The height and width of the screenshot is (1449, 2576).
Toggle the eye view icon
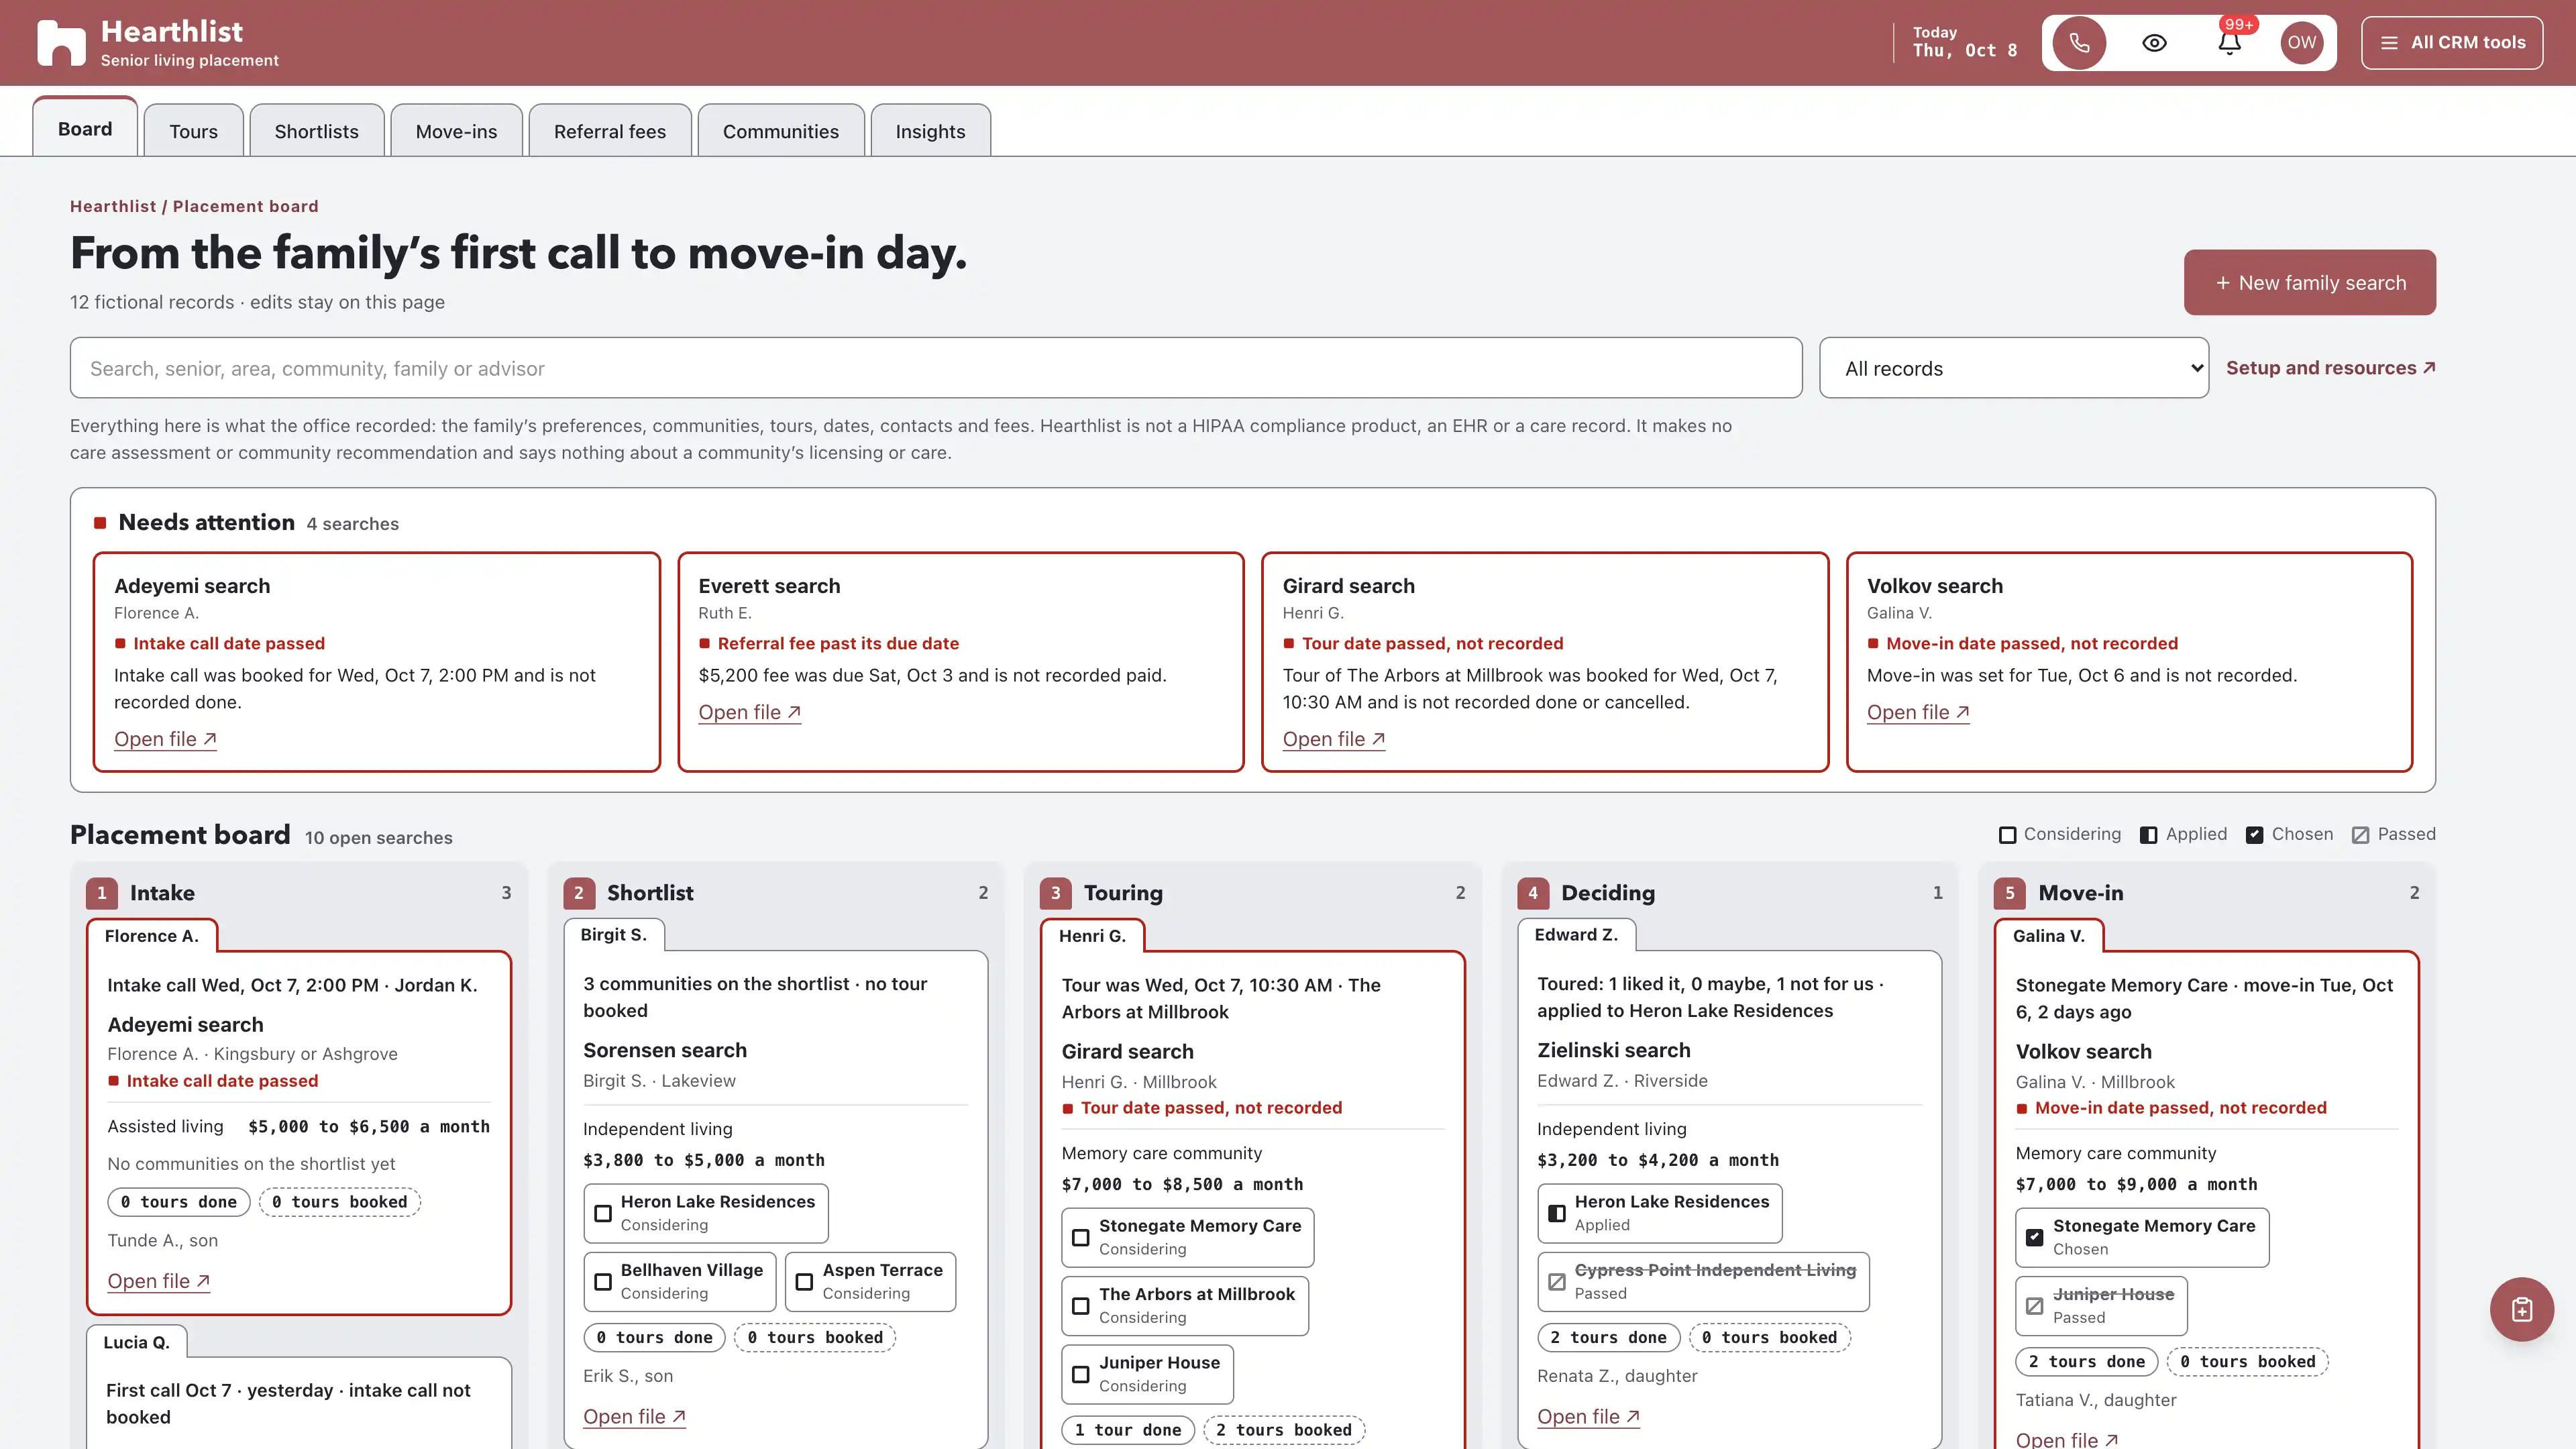point(2155,43)
